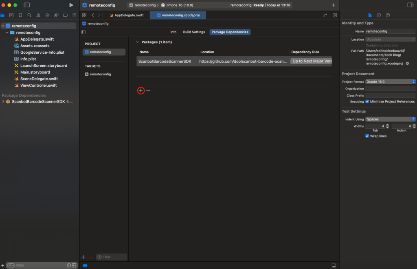Add a new package dependency with the plus button
The image size is (417, 269).
141,90
